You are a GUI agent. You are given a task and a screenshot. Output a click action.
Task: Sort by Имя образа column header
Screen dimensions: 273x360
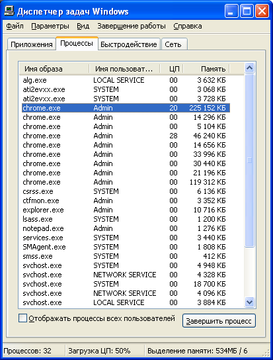click(54, 69)
